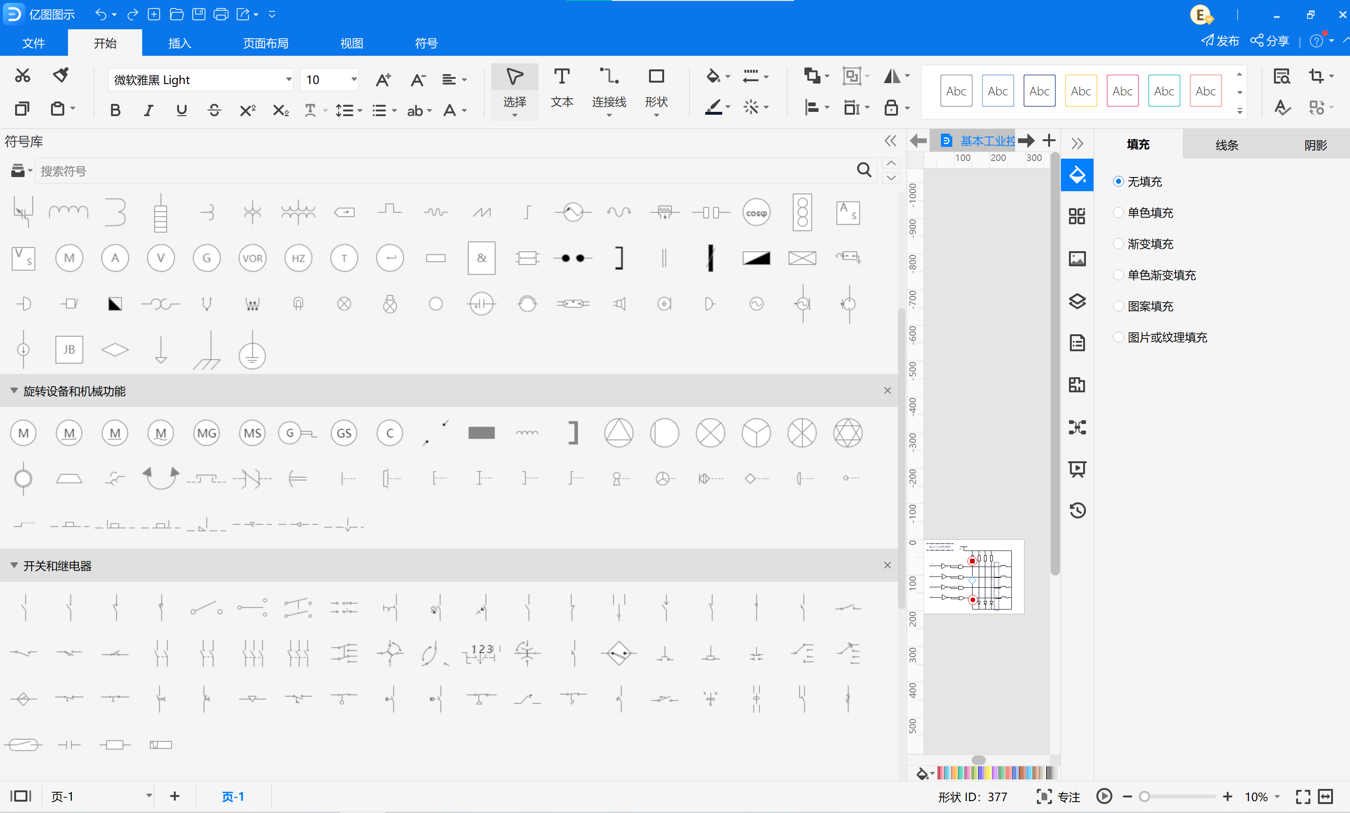Toggle Underline text formatting
This screenshot has height=813, width=1350.
click(181, 110)
